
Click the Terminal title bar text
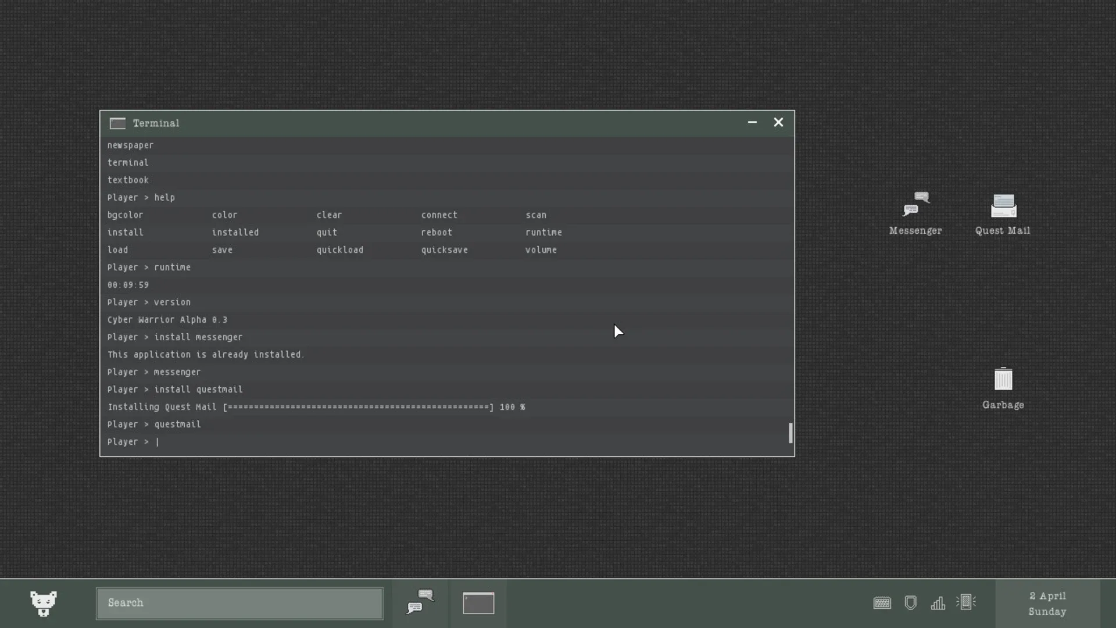[x=156, y=123]
